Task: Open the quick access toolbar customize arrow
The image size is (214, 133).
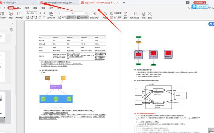Action: tap(4, 8)
